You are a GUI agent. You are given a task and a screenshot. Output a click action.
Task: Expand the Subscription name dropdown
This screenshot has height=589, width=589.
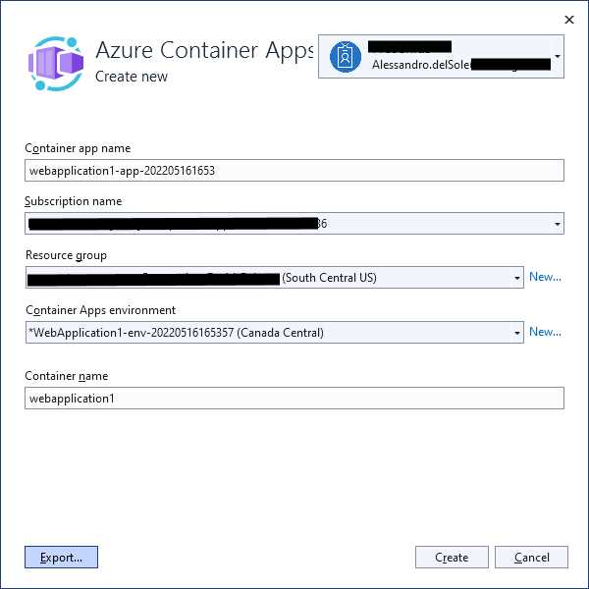click(557, 224)
